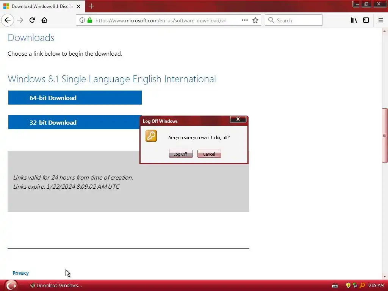
Task: Click the keyboard icon in system tray
Action: point(335,286)
